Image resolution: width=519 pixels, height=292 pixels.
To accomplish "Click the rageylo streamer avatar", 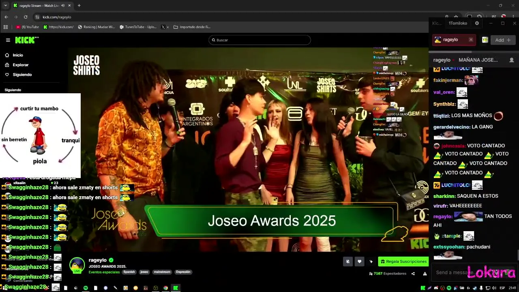I will [x=77, y=265].
